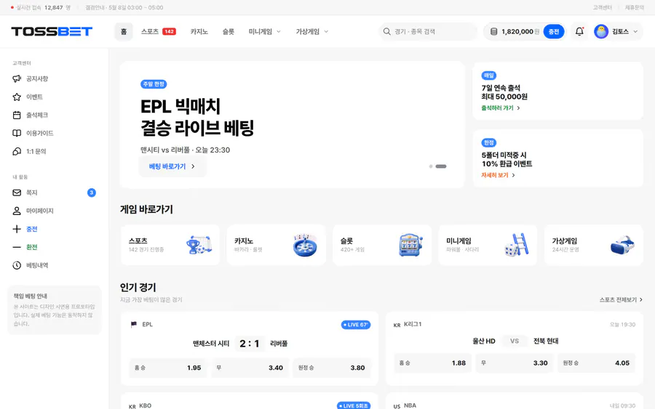The width and height of the screenshot is (655, 409).
Task: Click the 1,820,000원 balance text
Action: 520,32
